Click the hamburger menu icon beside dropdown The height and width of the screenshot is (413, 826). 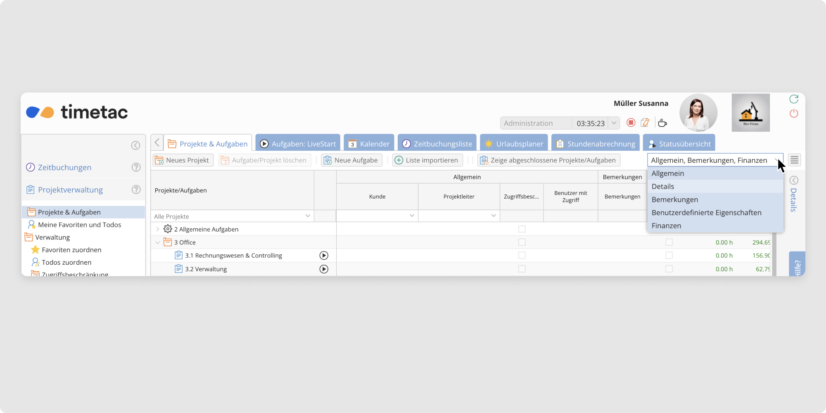794,160
